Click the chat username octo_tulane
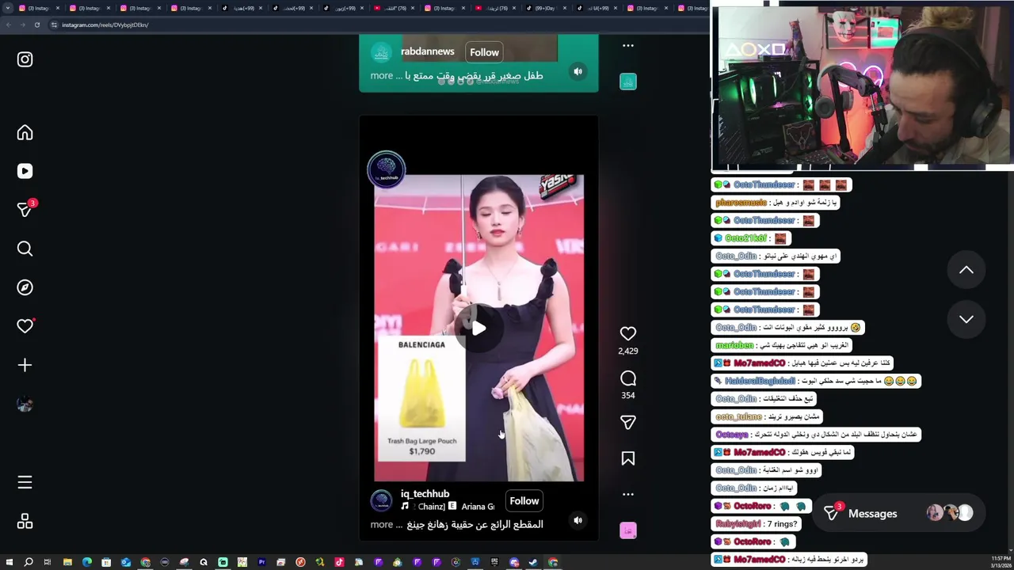The width and height of the screenshot is (1014, 570). coord(738,416)
